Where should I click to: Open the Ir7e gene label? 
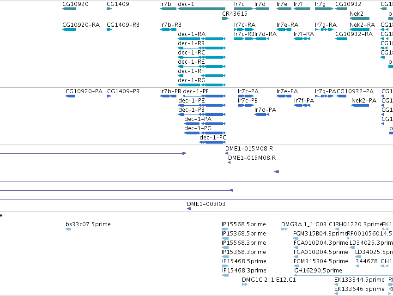coord(282,4)
